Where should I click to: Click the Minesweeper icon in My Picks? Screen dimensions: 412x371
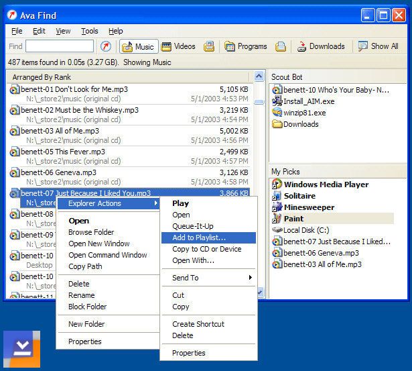[x=277, y=207]
